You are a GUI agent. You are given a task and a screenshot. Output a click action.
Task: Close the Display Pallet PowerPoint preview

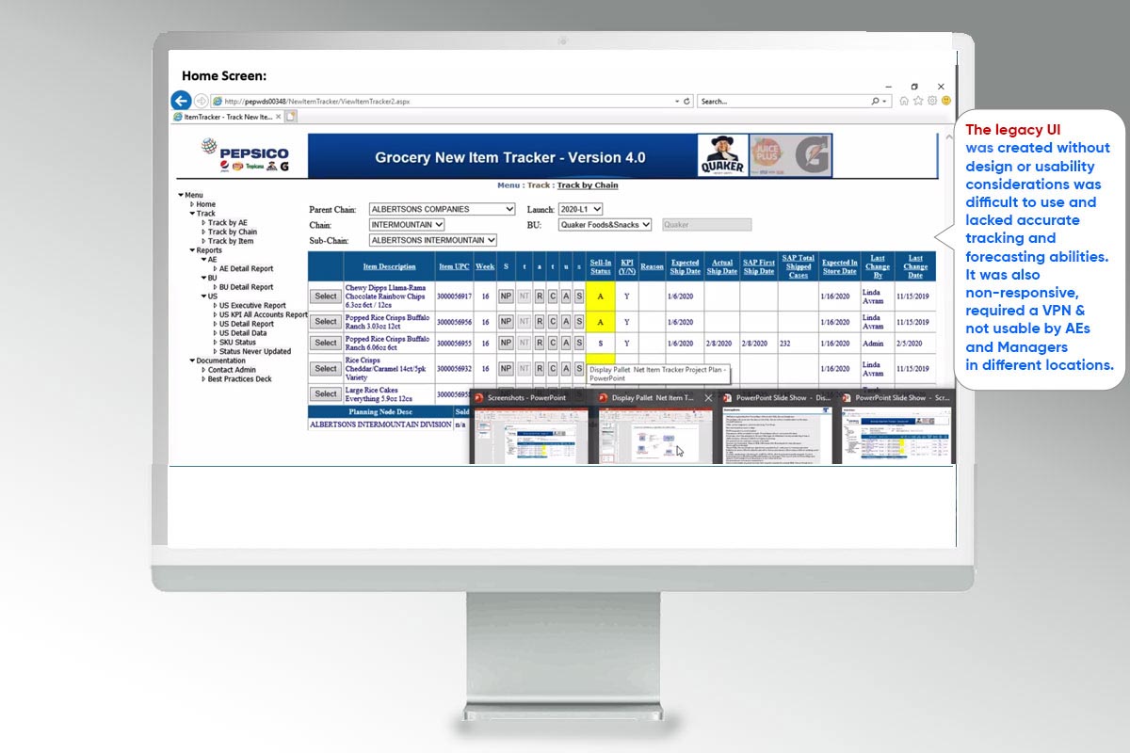[x=709, y=398]
